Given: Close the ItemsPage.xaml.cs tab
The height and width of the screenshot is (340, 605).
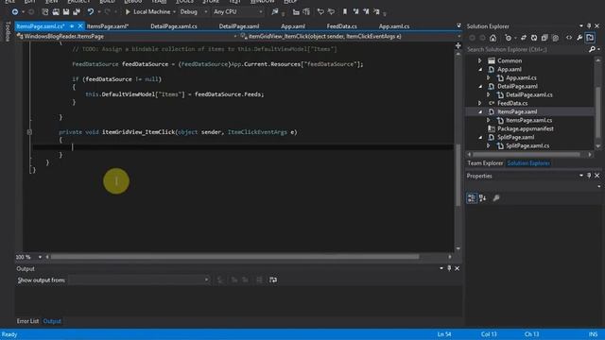Looking at the screenshot, I should coord(80,26).
